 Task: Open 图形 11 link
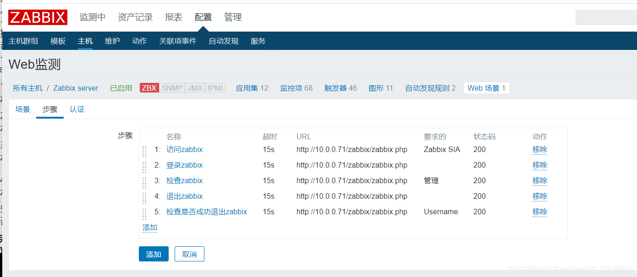tap(381, 88)
